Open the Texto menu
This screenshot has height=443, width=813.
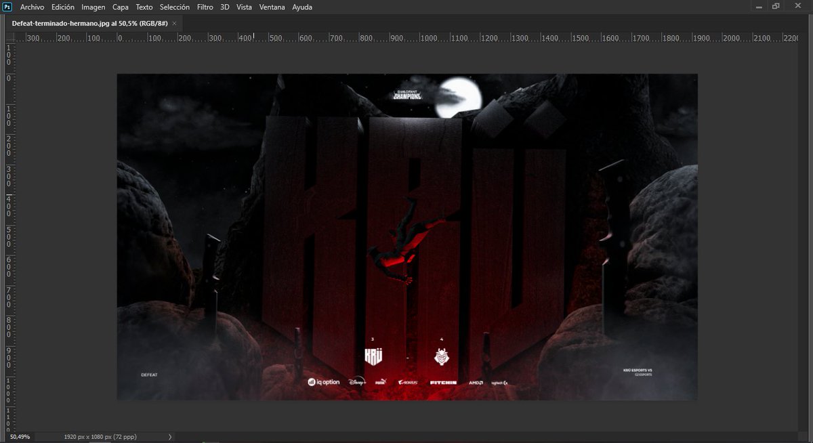pos(144,7)
